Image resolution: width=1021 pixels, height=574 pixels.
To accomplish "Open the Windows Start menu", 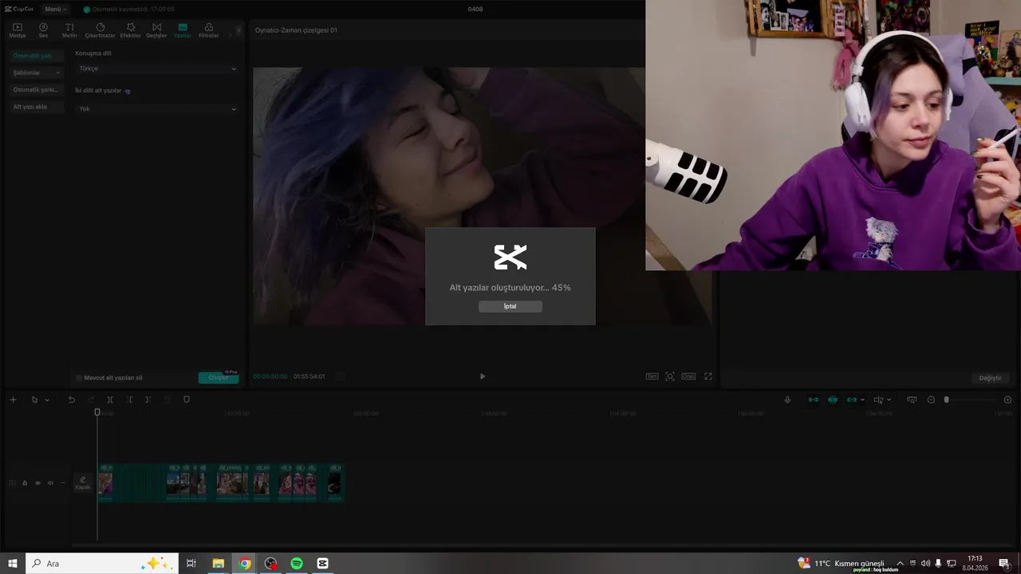I will (x=13, y=564).
